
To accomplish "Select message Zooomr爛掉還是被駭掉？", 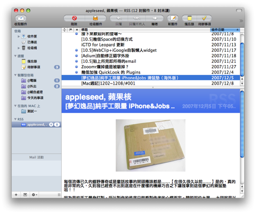I will pyautogui.click(x=151, y=67).
